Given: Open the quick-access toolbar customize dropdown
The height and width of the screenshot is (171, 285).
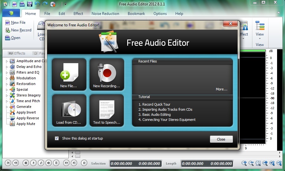Looking at the screenshot, I should tap(65, 4).
